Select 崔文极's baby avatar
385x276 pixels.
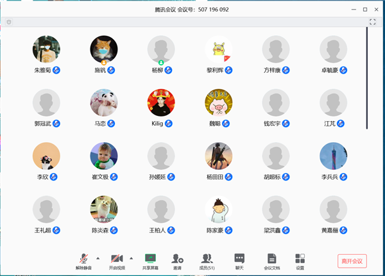coord(104,156)
